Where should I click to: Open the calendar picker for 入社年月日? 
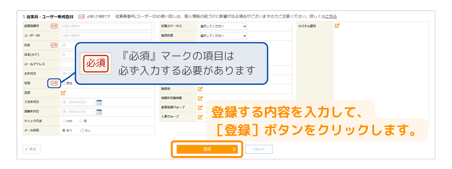tap(99, 102)
